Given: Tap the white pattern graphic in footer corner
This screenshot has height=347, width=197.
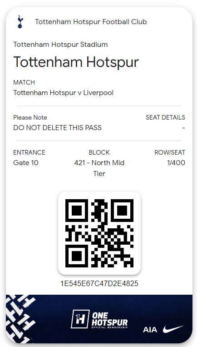Looking at the screenshot, I should tap(21, 318).
